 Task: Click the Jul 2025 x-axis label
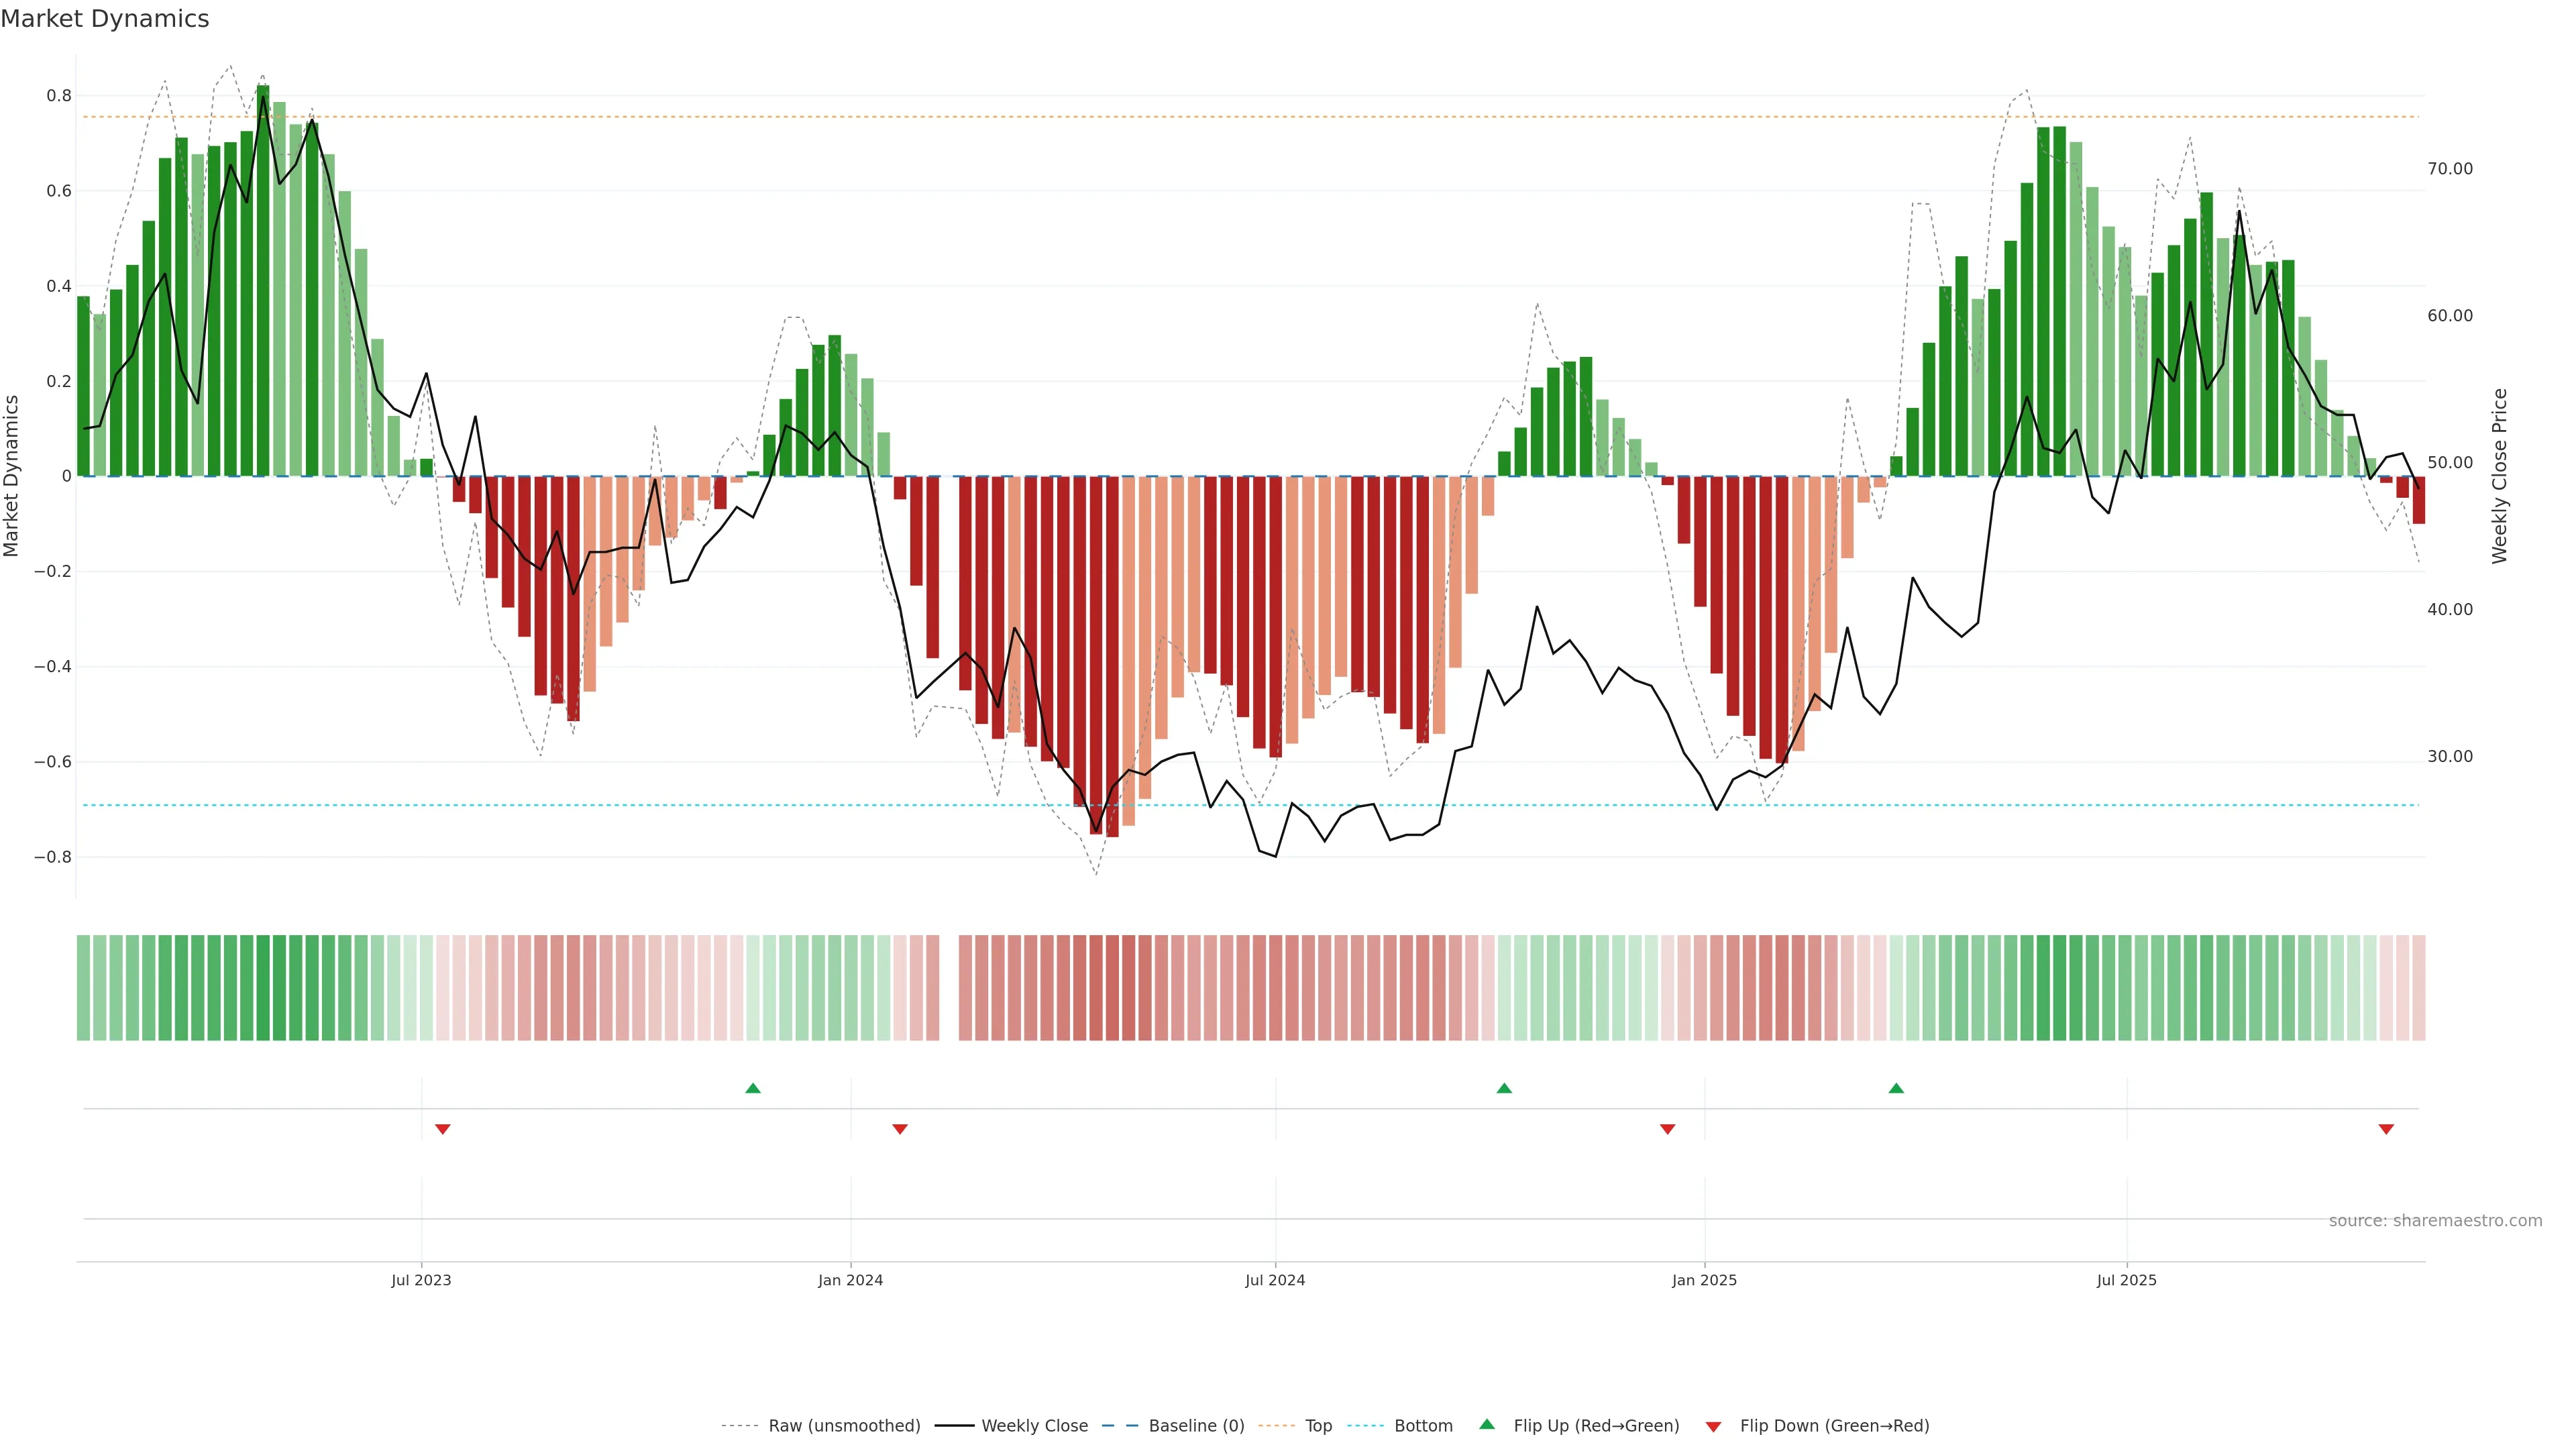point(2126,1280)
